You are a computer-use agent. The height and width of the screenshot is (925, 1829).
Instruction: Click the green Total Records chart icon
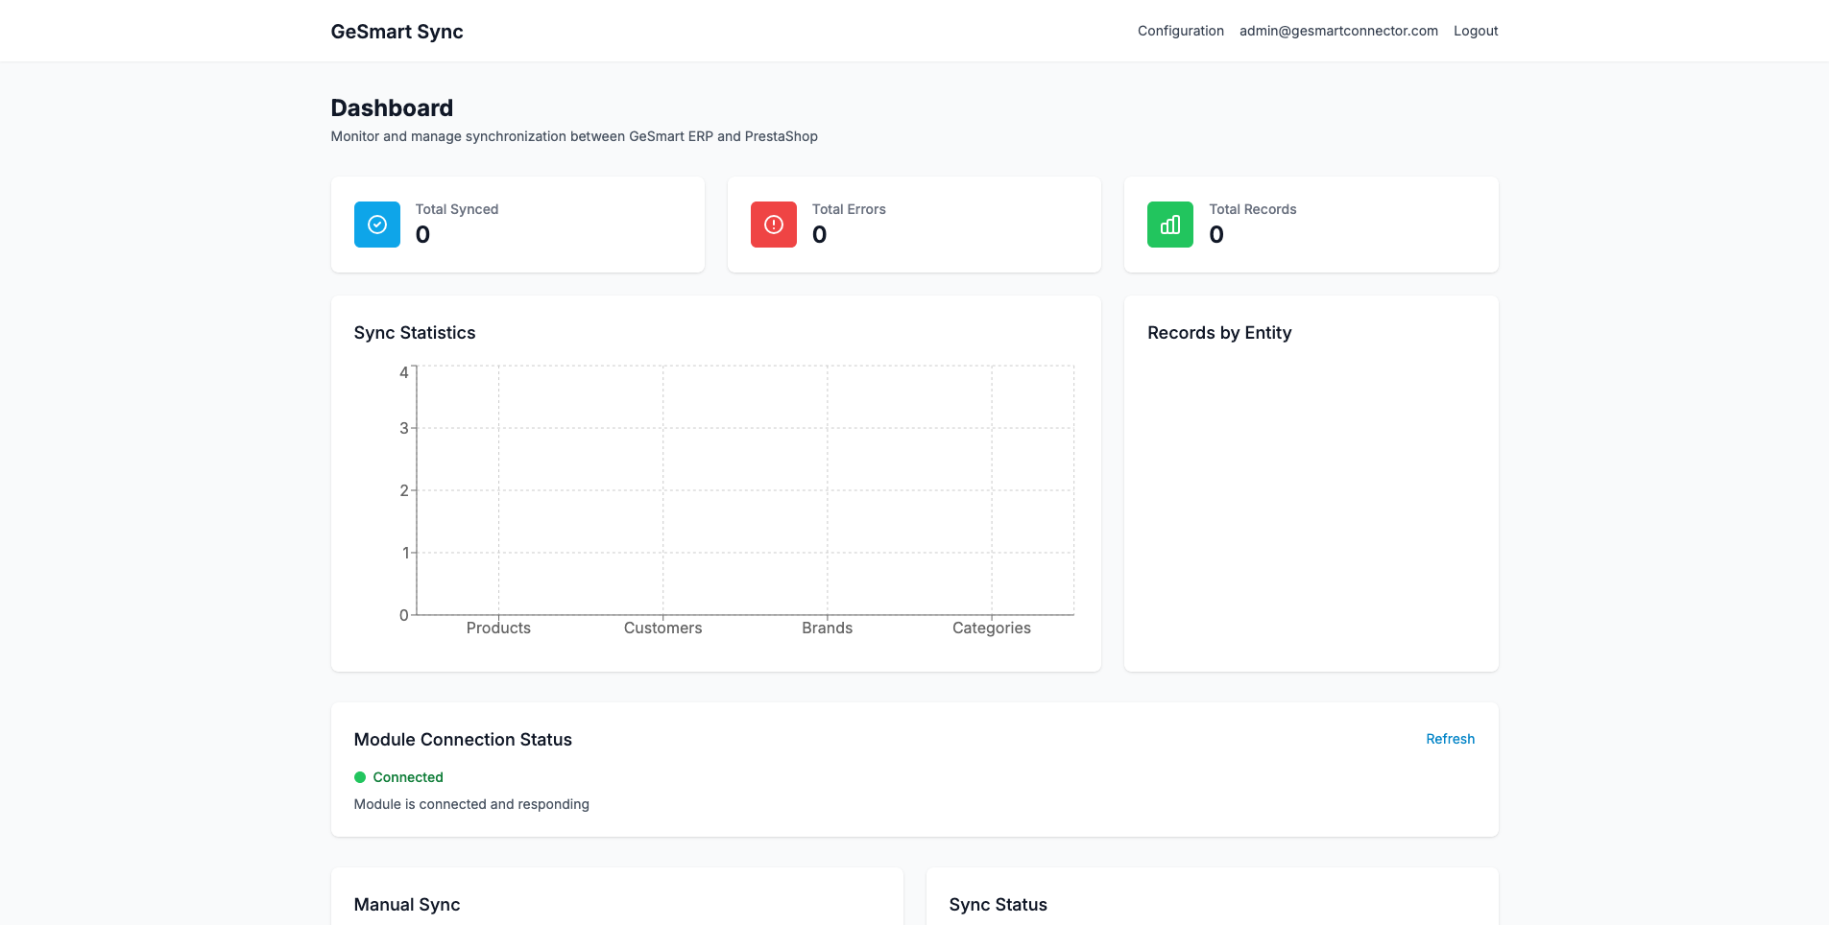pos(1169,224)
